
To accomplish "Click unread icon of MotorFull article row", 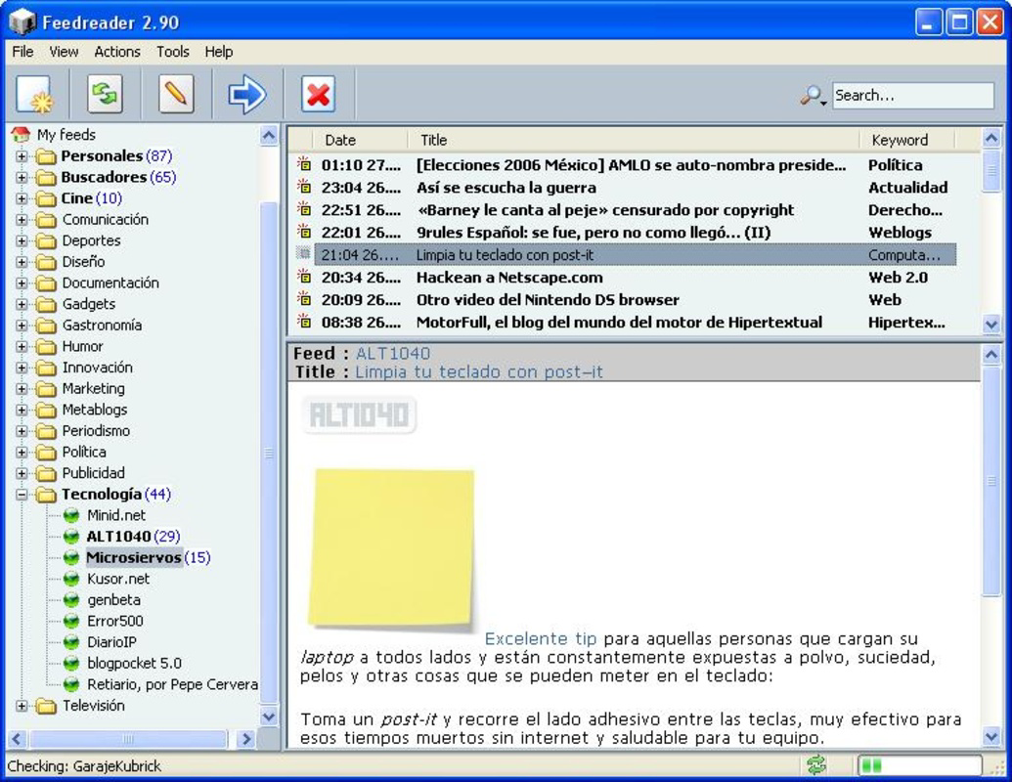I will click(303, 322).
